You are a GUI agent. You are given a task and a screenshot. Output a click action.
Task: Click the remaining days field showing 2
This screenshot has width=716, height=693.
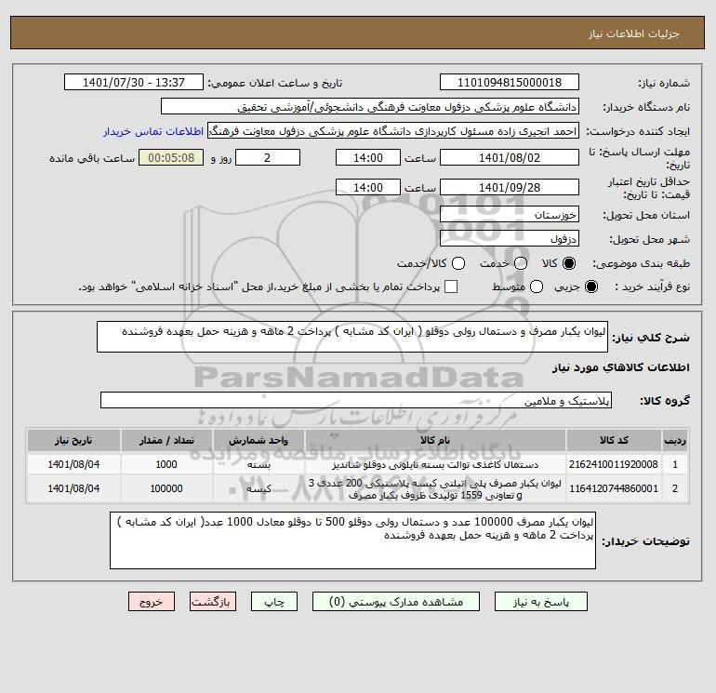[268, 157]
